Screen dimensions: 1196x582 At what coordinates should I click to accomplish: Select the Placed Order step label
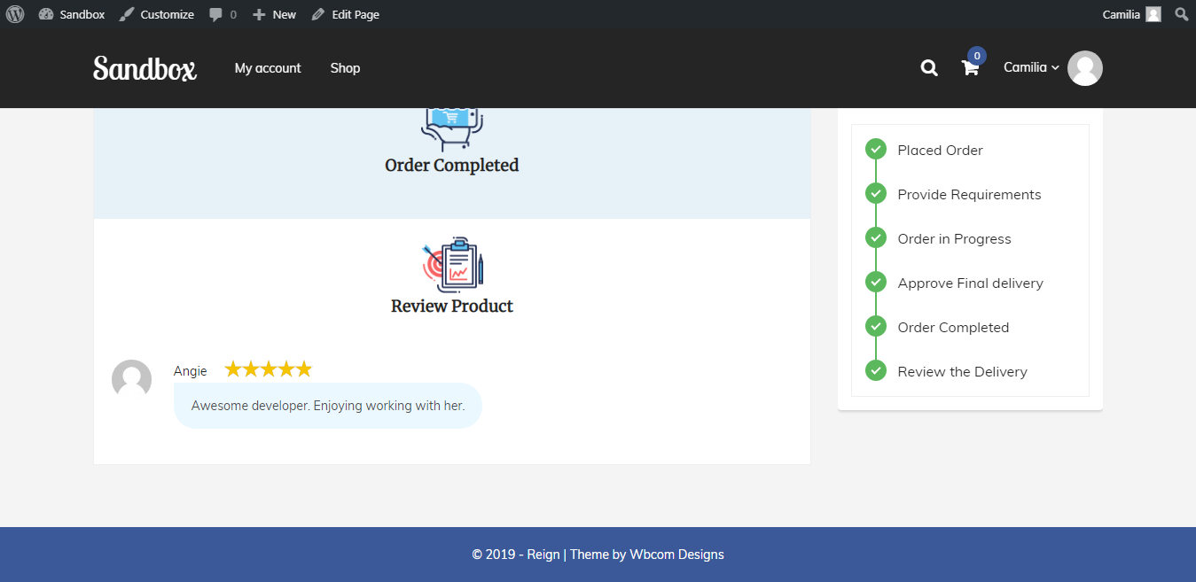(x=940, y=151)
